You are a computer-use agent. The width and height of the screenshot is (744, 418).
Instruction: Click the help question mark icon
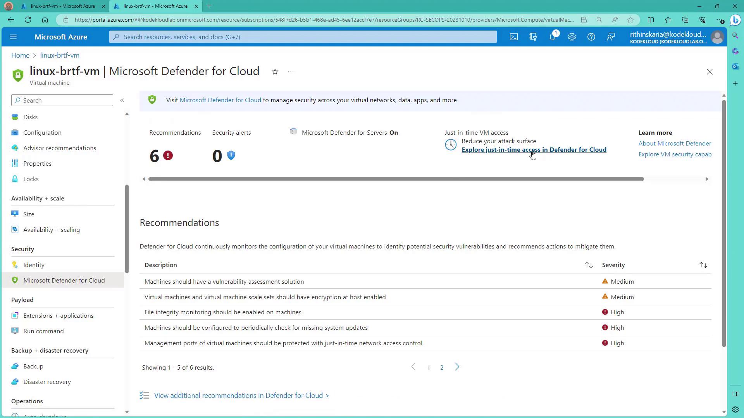click(591, 37)
